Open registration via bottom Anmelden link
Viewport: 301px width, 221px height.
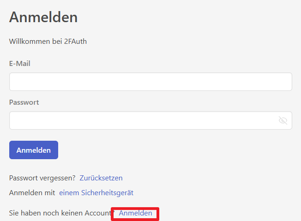(135, 213)
